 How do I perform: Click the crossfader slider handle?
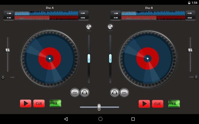coord(99,107)
